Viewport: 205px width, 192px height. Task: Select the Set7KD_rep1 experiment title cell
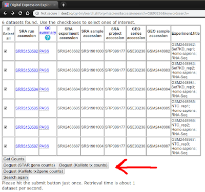point(186,51)
